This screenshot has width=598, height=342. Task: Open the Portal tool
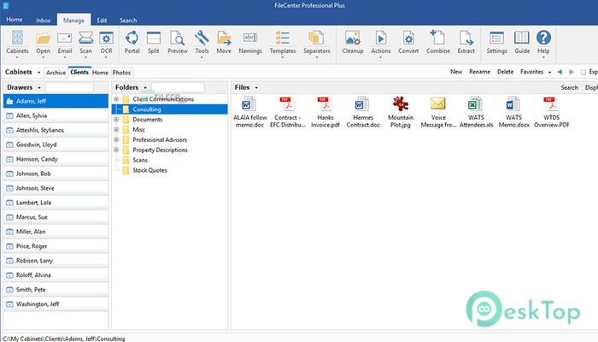point(132,43)
